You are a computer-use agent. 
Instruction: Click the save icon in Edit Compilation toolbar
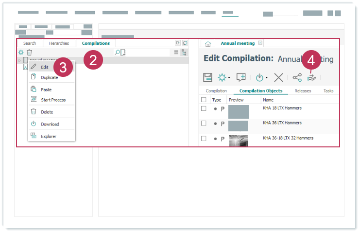[x=207, y=77]
